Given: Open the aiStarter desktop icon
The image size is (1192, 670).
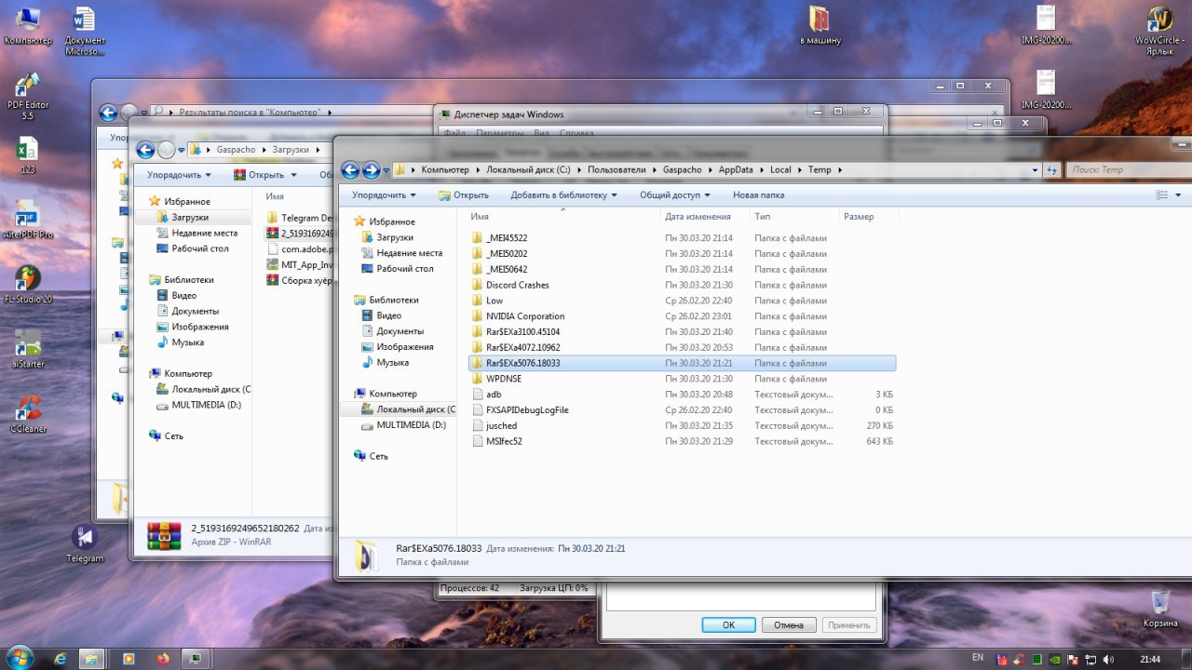Looking at the screenshot, I should (x=28, y=349).
